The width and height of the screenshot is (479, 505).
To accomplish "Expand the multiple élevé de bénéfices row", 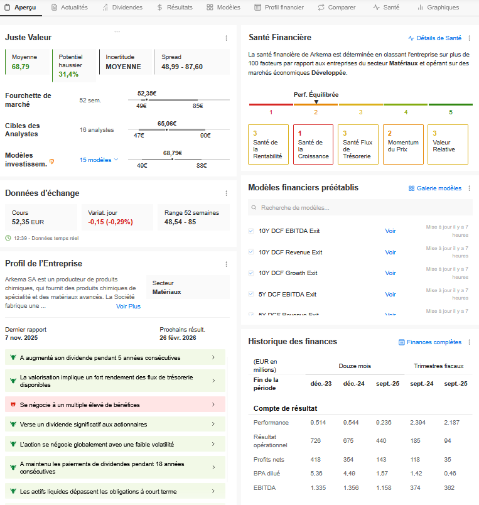I will (x=213, y=405).
